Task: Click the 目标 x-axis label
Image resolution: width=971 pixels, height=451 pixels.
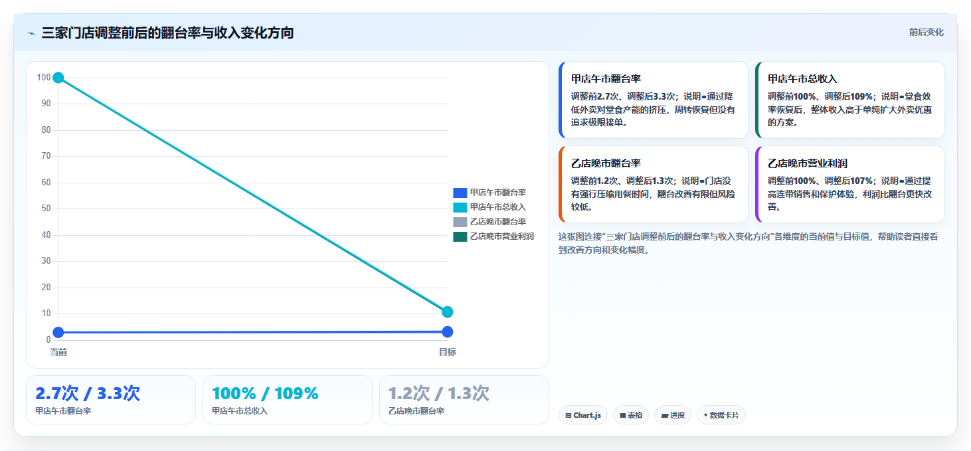Action: (x=448, y=352)
